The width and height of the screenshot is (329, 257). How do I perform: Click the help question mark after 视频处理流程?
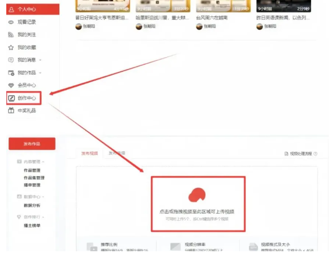coord(315,154)
